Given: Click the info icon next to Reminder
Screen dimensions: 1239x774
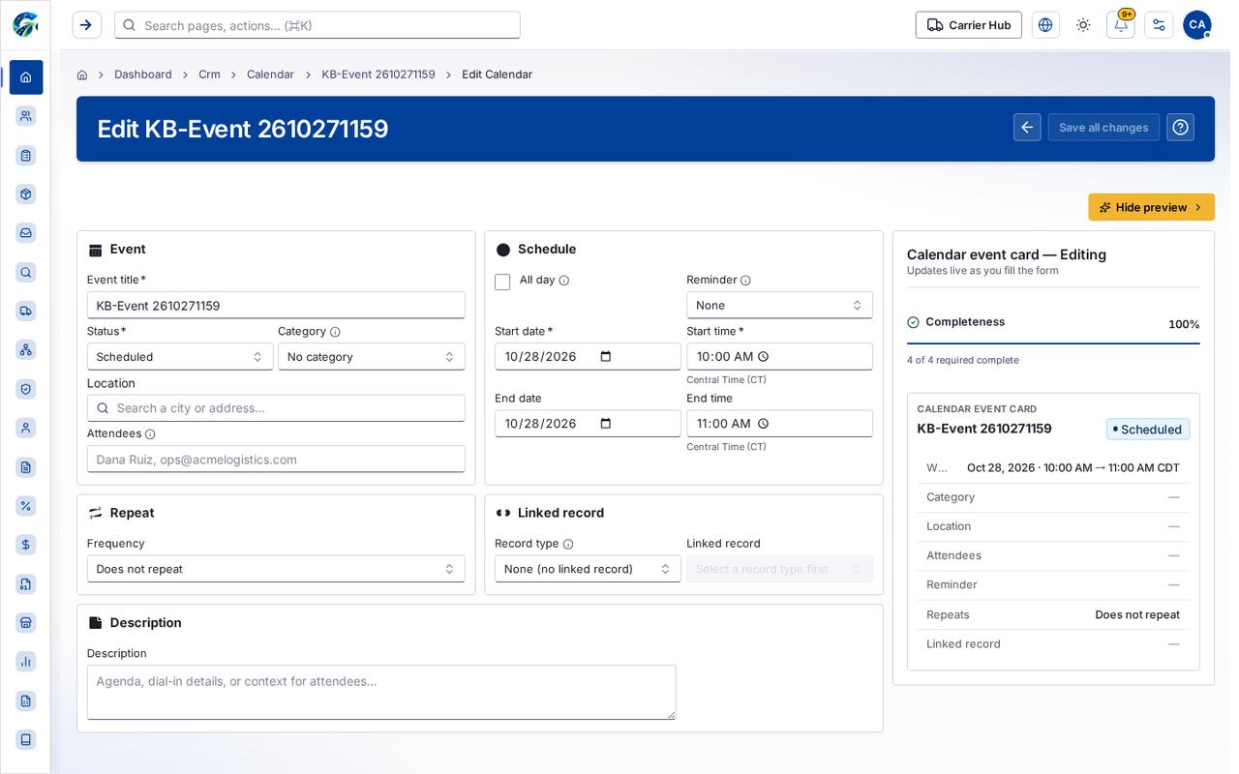Looking at the screenshot, I should [x=745, y=281].
